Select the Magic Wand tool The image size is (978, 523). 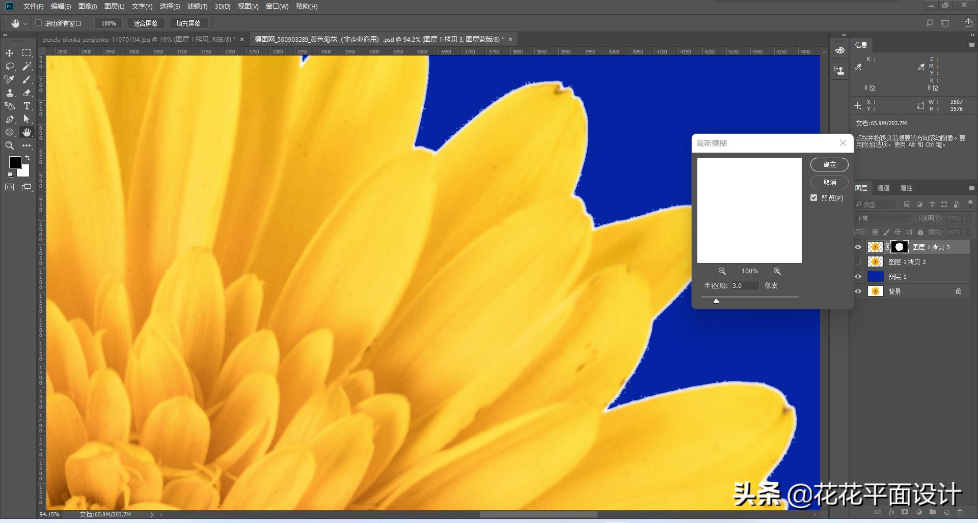pos(27,66)
